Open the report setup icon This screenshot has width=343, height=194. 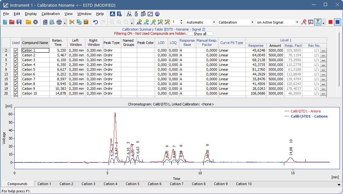coord(45,22)
